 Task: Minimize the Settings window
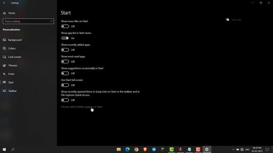tap(253, 3)
